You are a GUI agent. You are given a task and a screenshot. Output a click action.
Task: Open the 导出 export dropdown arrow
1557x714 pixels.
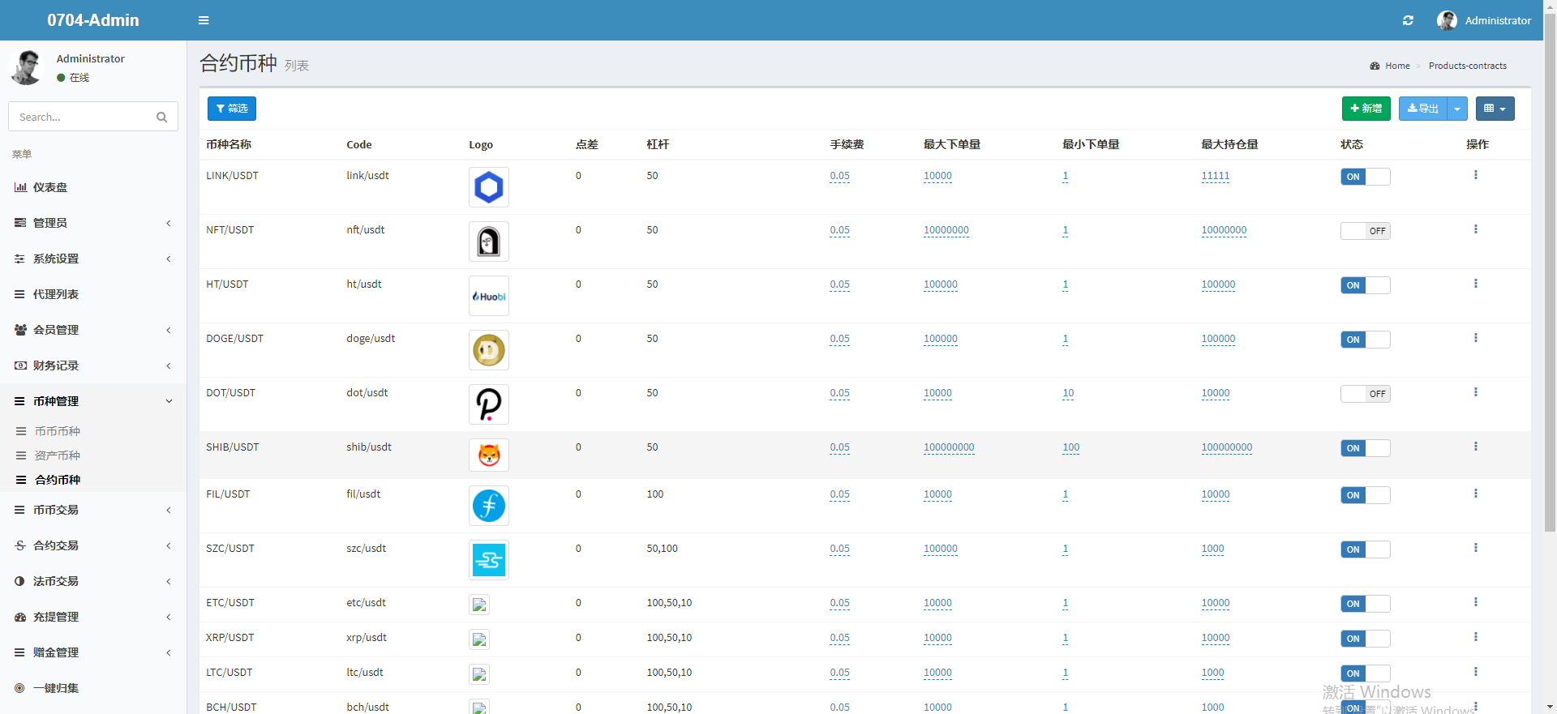pos(1457,109)
